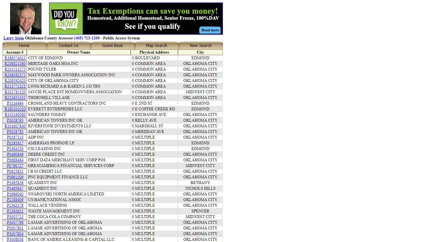Image resolution: width=430 pixels, height=242 pixels.
Task: Click the Tax Exemptions banner headline
Action: (153, 11)
